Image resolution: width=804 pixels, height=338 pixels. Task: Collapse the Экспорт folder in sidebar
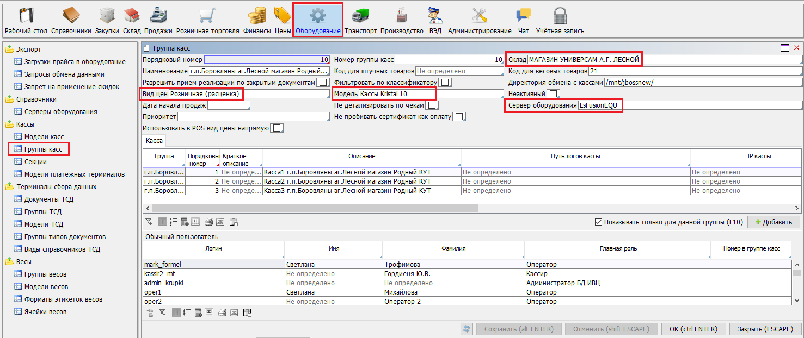tap(9, 49)
